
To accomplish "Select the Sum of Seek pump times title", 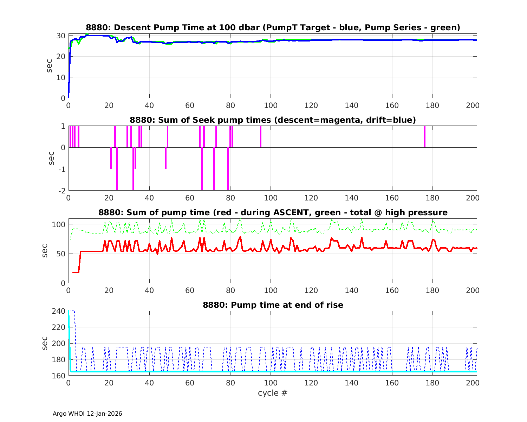I will (273, 120).
